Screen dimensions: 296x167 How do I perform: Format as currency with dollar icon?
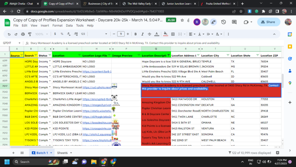click(x=55, y=34)
